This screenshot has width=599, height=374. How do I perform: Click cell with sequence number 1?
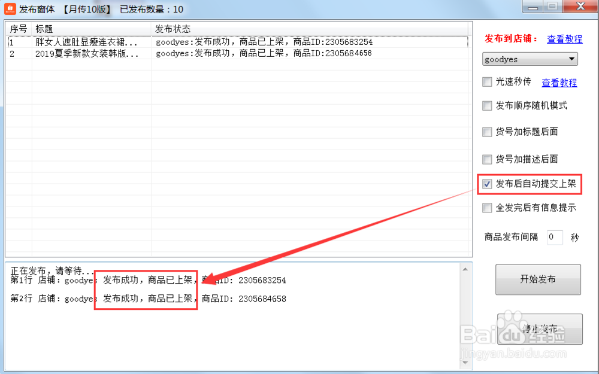(19, 42)
